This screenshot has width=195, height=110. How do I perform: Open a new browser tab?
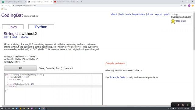coord(81,2)
